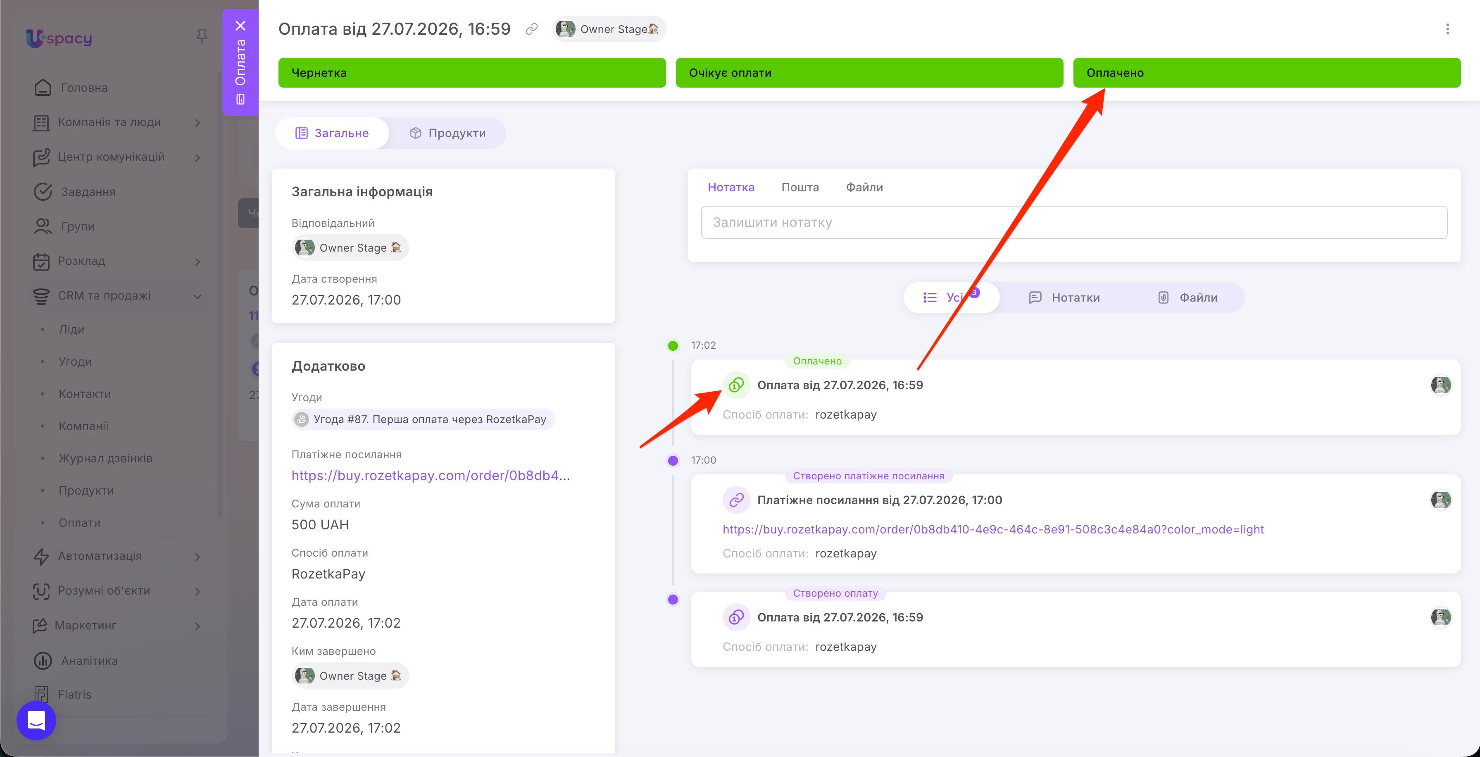The image size is (1480, 757).
Task: Copy payment link via chain icon
Action: coord(532,29)
